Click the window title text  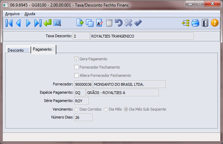click(x=69, y=5)
